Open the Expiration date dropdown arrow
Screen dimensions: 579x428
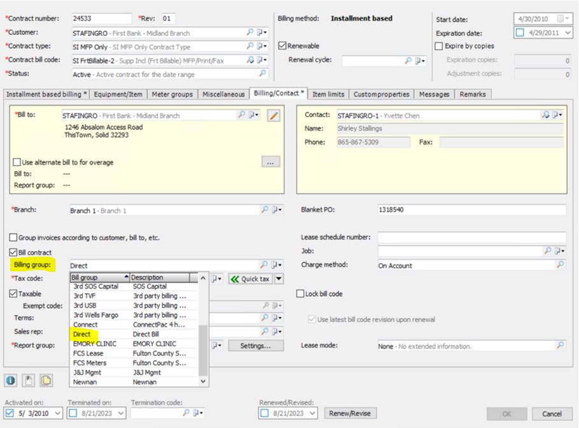click(568, 33)
